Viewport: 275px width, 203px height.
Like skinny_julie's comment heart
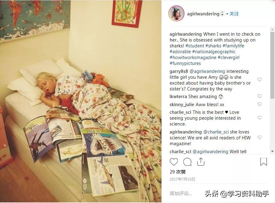pos(259,104)
